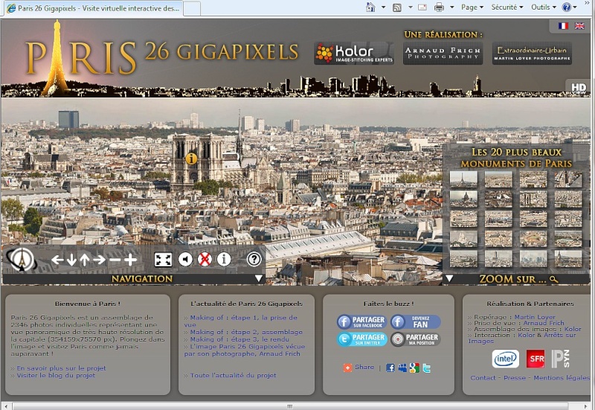Open Making of étape 2 assemblage
595x410 pixels.
pyautogui.click(x=246, y=332)
